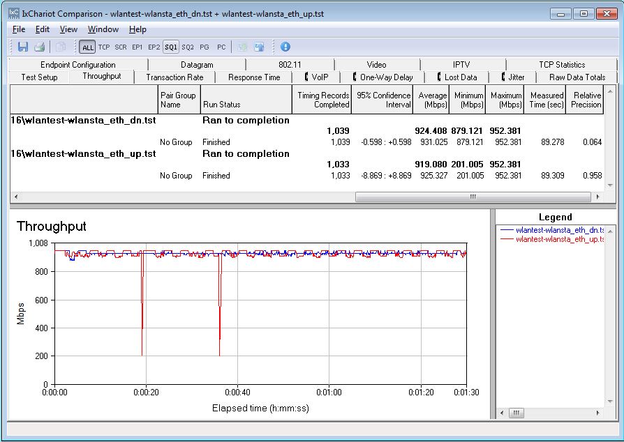The width and height of the screenshot is (624, 442).
Task: Click the results table scroll down arrow
Action: tap(610, 185)
